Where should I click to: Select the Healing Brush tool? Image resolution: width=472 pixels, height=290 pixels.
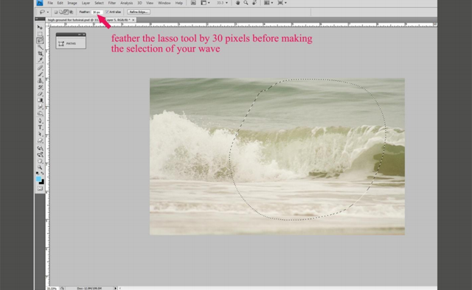(x=40, y=68)
